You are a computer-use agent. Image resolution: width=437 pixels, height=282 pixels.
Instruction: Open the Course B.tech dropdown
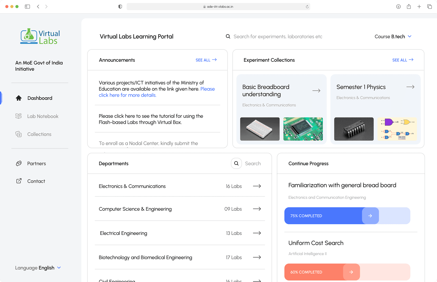(x=393, y=36)
